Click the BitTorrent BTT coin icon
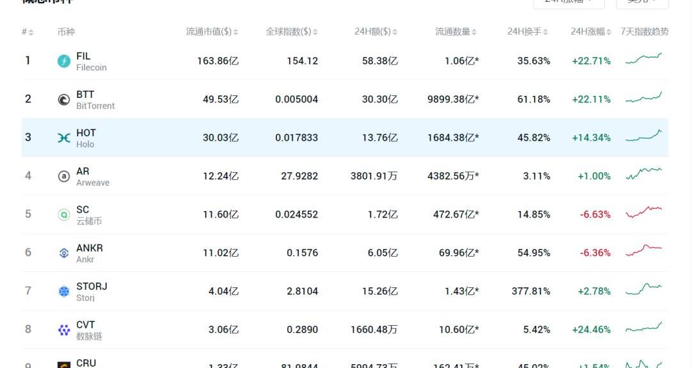 [64, 100]
